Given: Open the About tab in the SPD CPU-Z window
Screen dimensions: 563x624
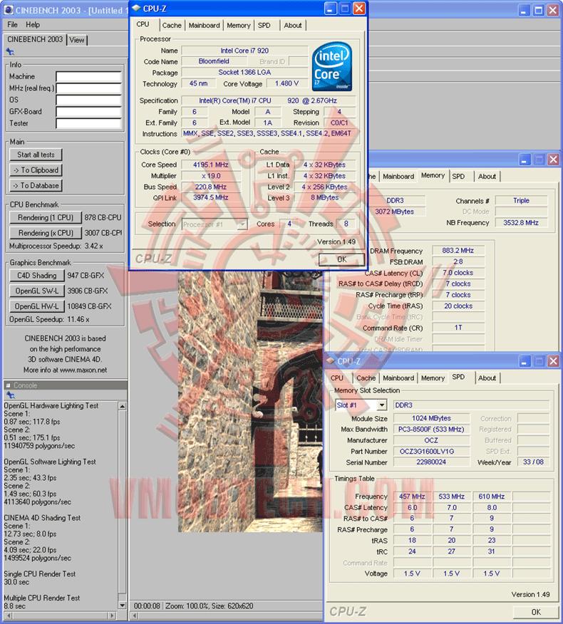Looking at the screenshot, I should point(487,378).
